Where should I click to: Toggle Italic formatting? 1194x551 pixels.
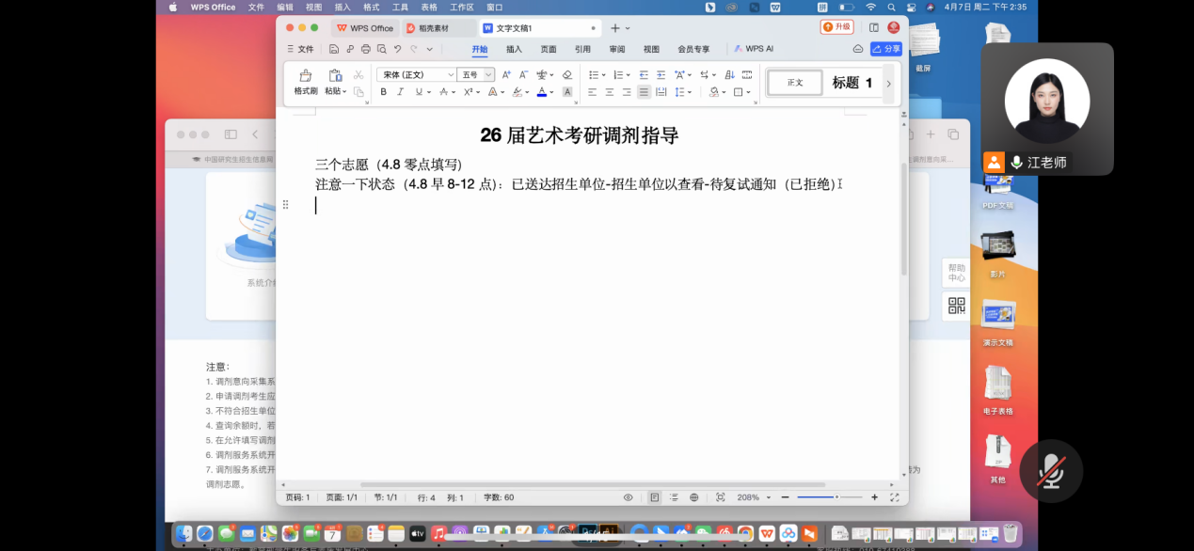(400, 92)
